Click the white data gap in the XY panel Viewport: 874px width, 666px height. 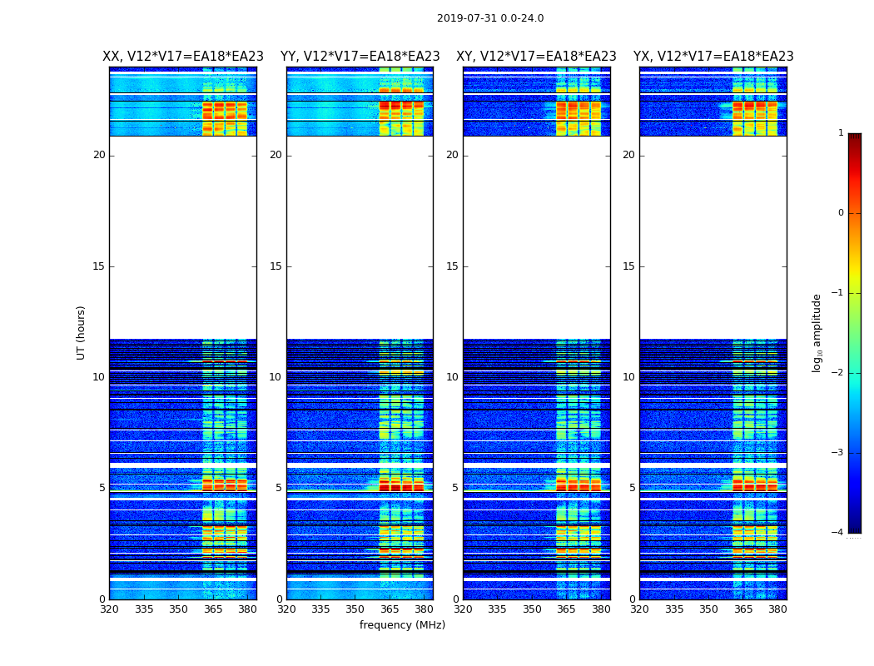pos(537,237)
